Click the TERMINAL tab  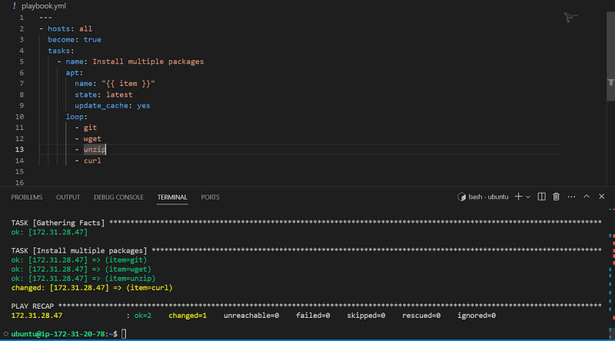(172, 197)
